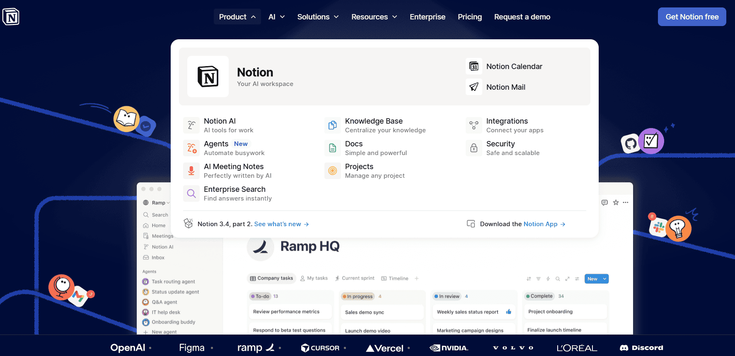
Task: Open Task routing agent
Action: coord(169,282)
